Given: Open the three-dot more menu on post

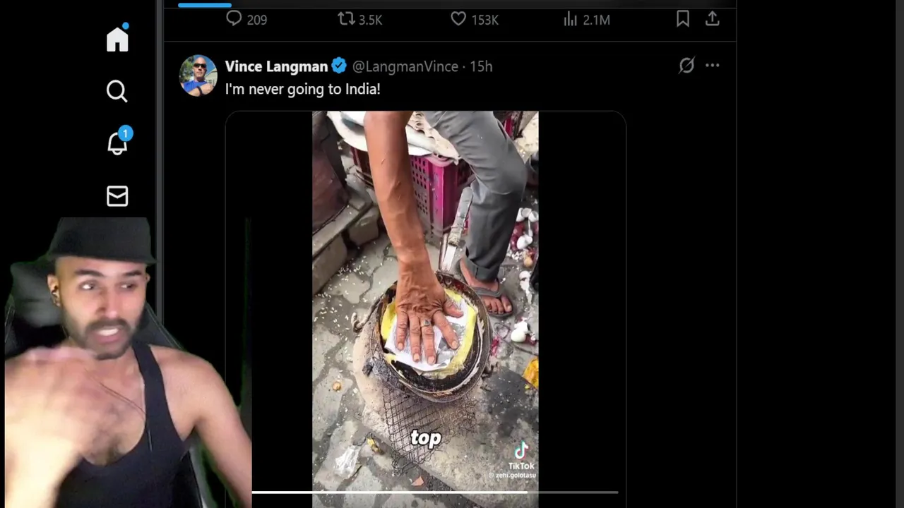Looking at the screenshot, I should 712,66.
